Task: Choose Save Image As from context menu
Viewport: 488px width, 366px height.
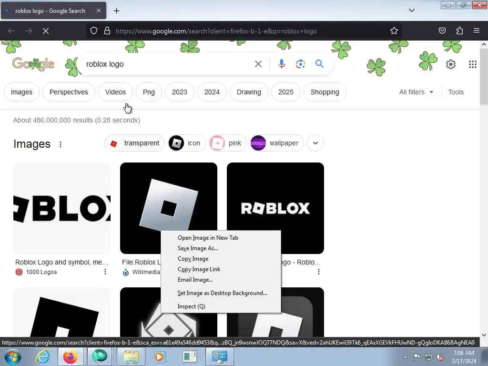Action: (x=221, y=248)
